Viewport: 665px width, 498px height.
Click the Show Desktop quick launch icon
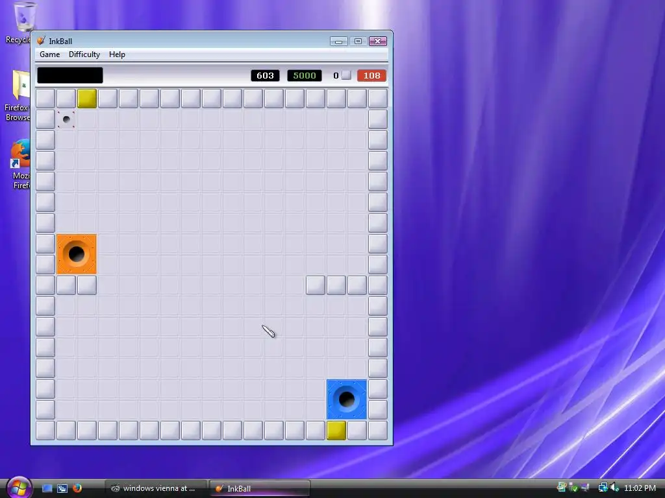coord(47,488)
